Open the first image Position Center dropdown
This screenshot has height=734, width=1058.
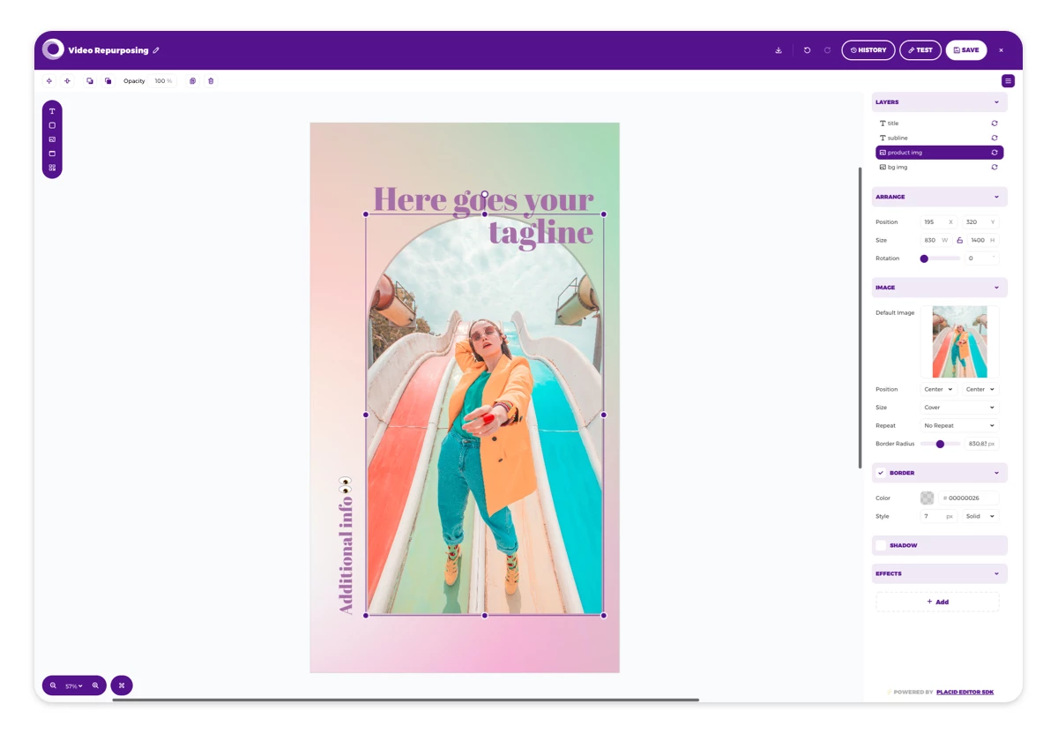(x=938, y=389)
